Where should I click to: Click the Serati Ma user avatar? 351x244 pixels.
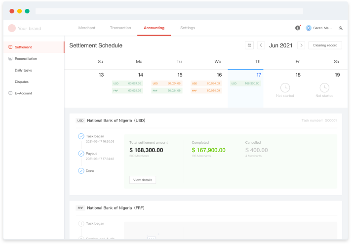309,28
